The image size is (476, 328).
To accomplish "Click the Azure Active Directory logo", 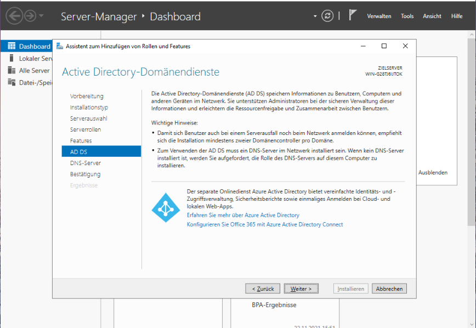I will tap(166, 208).
